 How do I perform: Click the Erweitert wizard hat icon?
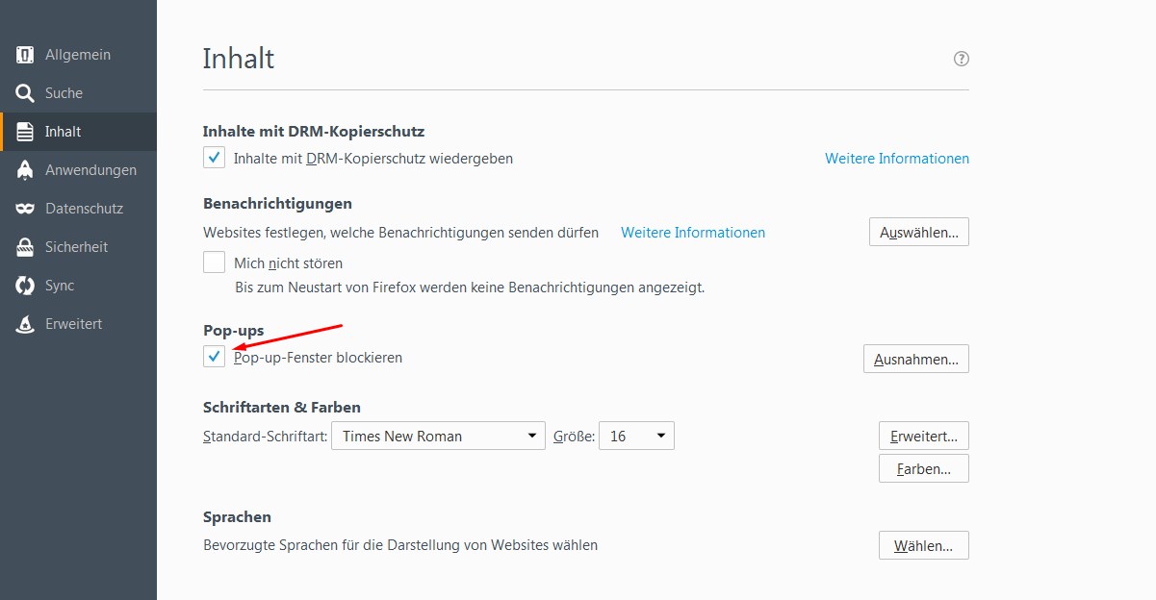coord(25,324)
